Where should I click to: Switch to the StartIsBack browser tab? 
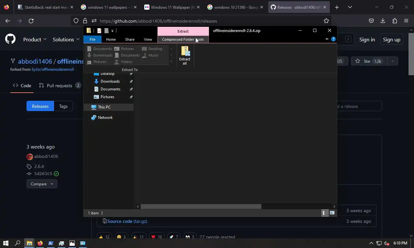46,7
